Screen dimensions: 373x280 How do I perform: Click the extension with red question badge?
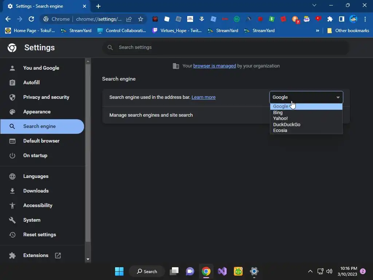(295, 20)
